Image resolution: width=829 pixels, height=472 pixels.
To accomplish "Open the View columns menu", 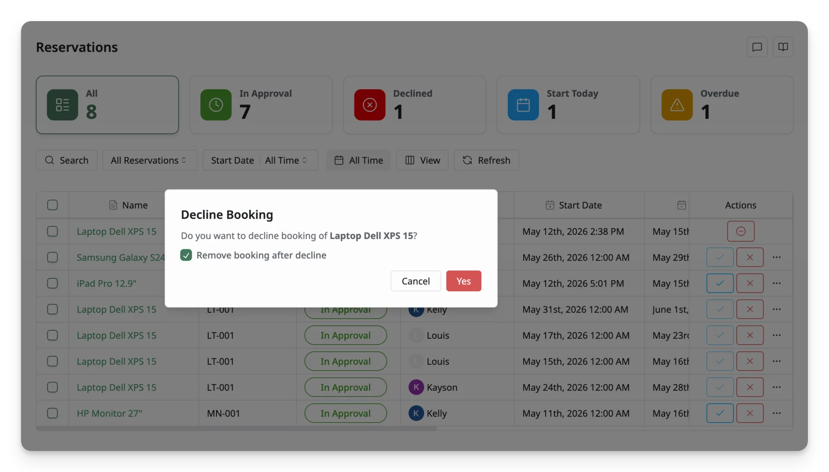I will (x=422, y=160).
